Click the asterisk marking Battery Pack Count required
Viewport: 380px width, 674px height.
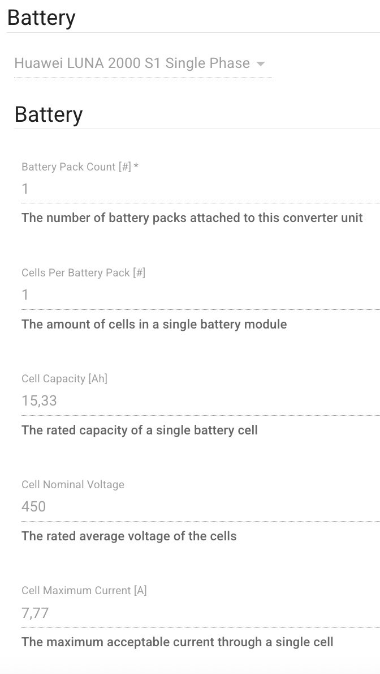pos(137,167)
